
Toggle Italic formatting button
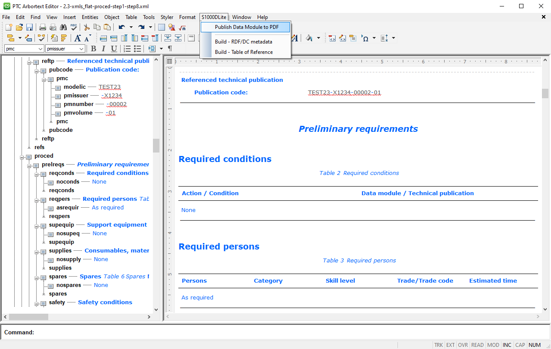[x=104, y=49]
